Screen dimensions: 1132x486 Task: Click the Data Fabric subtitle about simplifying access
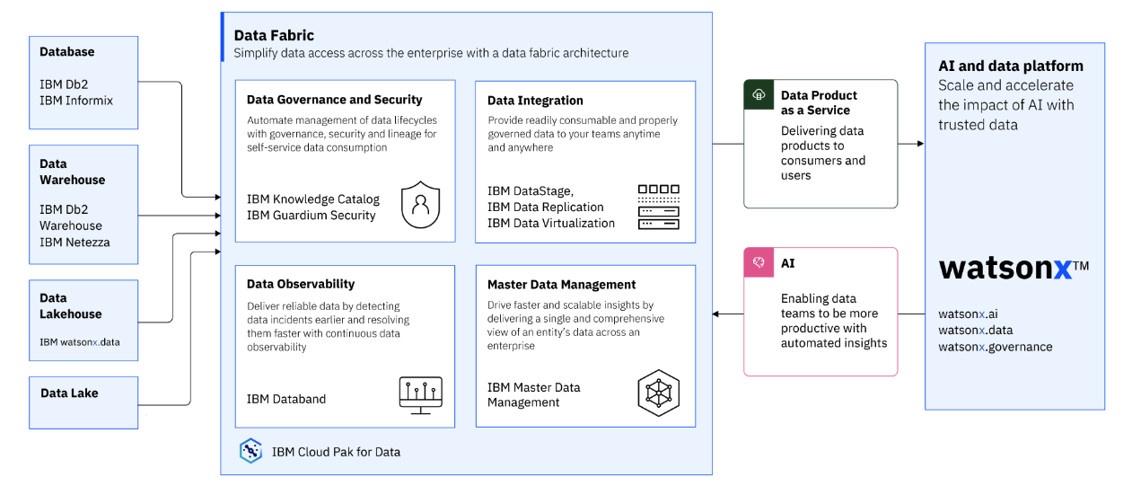tap(431, 53)
